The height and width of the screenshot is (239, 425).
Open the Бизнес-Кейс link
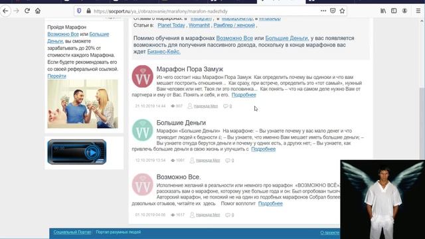tap(164, 52)
